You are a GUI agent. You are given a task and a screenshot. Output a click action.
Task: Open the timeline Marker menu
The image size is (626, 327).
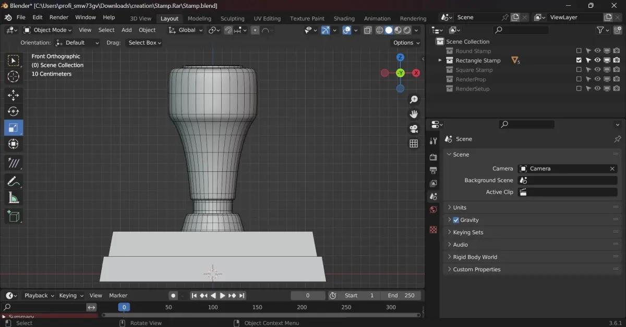[x=118, y=295]
